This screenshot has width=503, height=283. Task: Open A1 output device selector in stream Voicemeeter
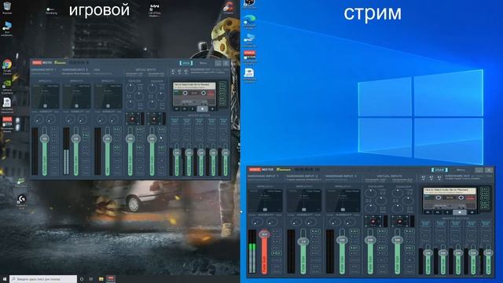(x=424, y=178)
